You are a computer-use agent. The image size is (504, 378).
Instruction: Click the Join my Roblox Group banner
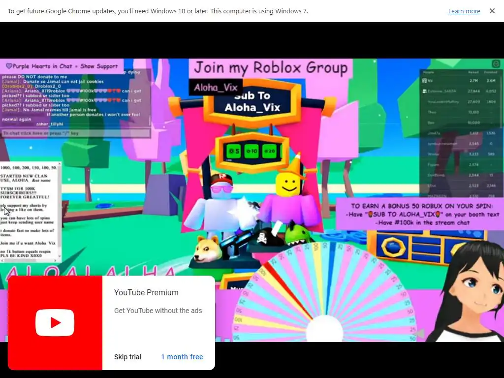pyautogui.click(x=271, y=68)
